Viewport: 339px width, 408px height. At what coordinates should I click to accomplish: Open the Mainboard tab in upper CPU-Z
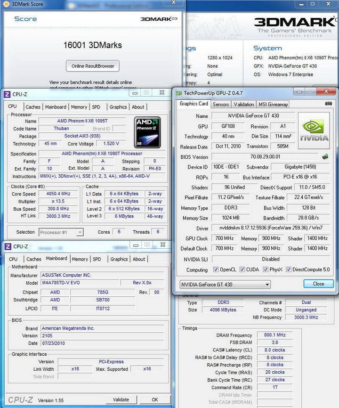[56, 107]
